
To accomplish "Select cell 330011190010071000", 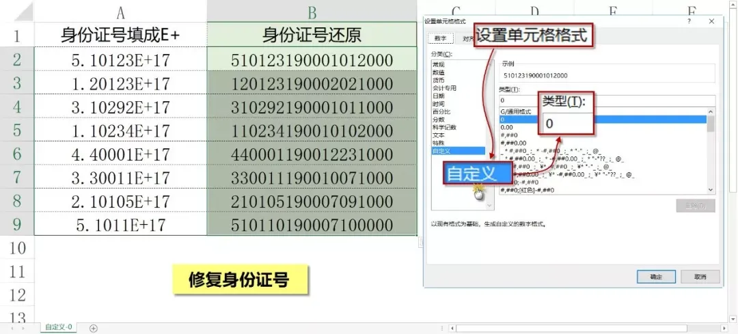I will tap(312, 178).
